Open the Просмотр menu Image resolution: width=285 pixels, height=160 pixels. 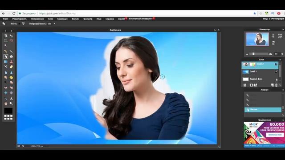[88, 19]
